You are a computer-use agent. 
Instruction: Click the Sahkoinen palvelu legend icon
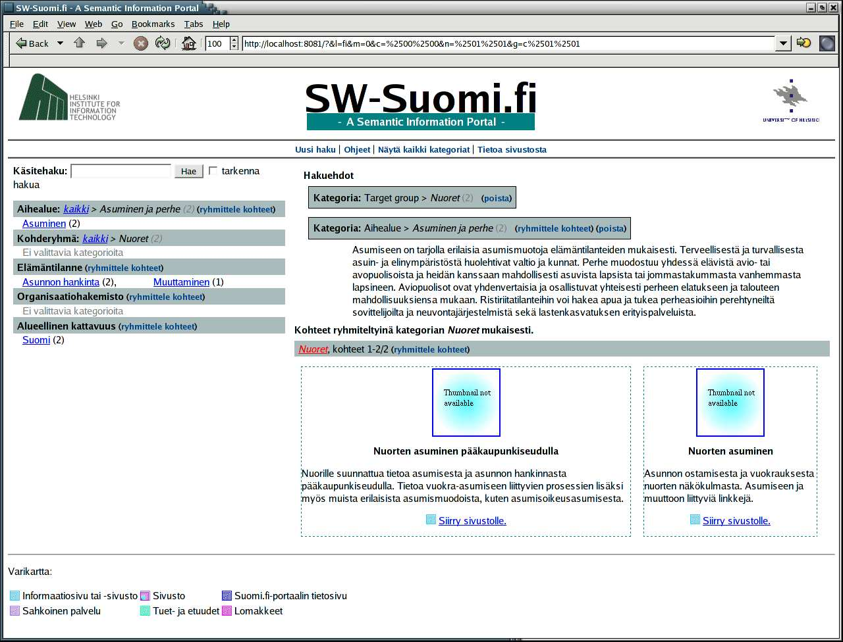click(x=15, y=611)
